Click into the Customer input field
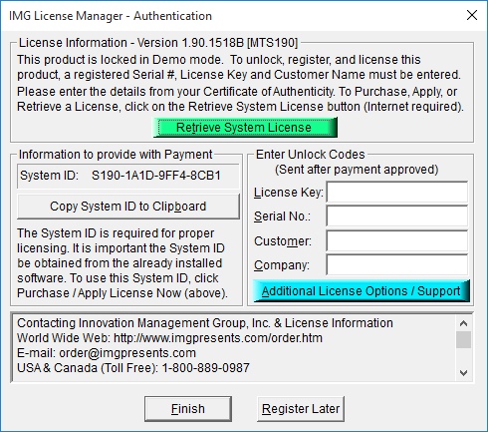 pyautogui.click(x=397, y=240)
